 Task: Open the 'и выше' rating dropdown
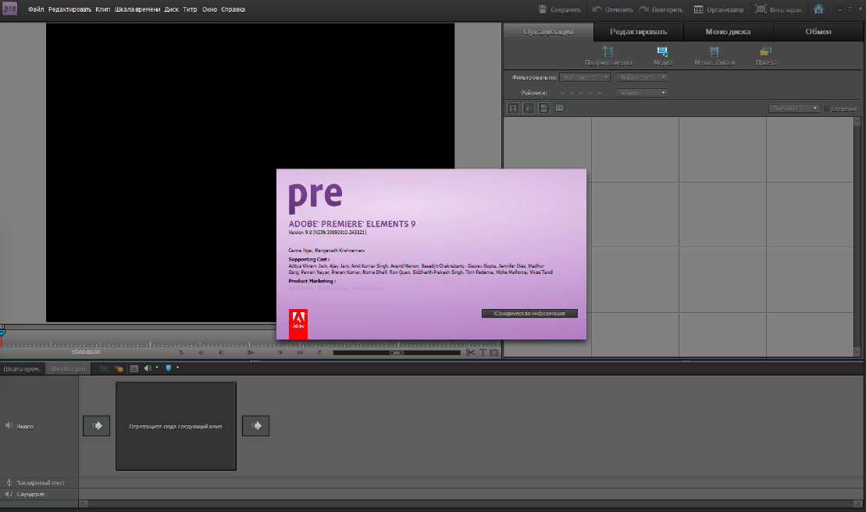click(x=642, y=93)
